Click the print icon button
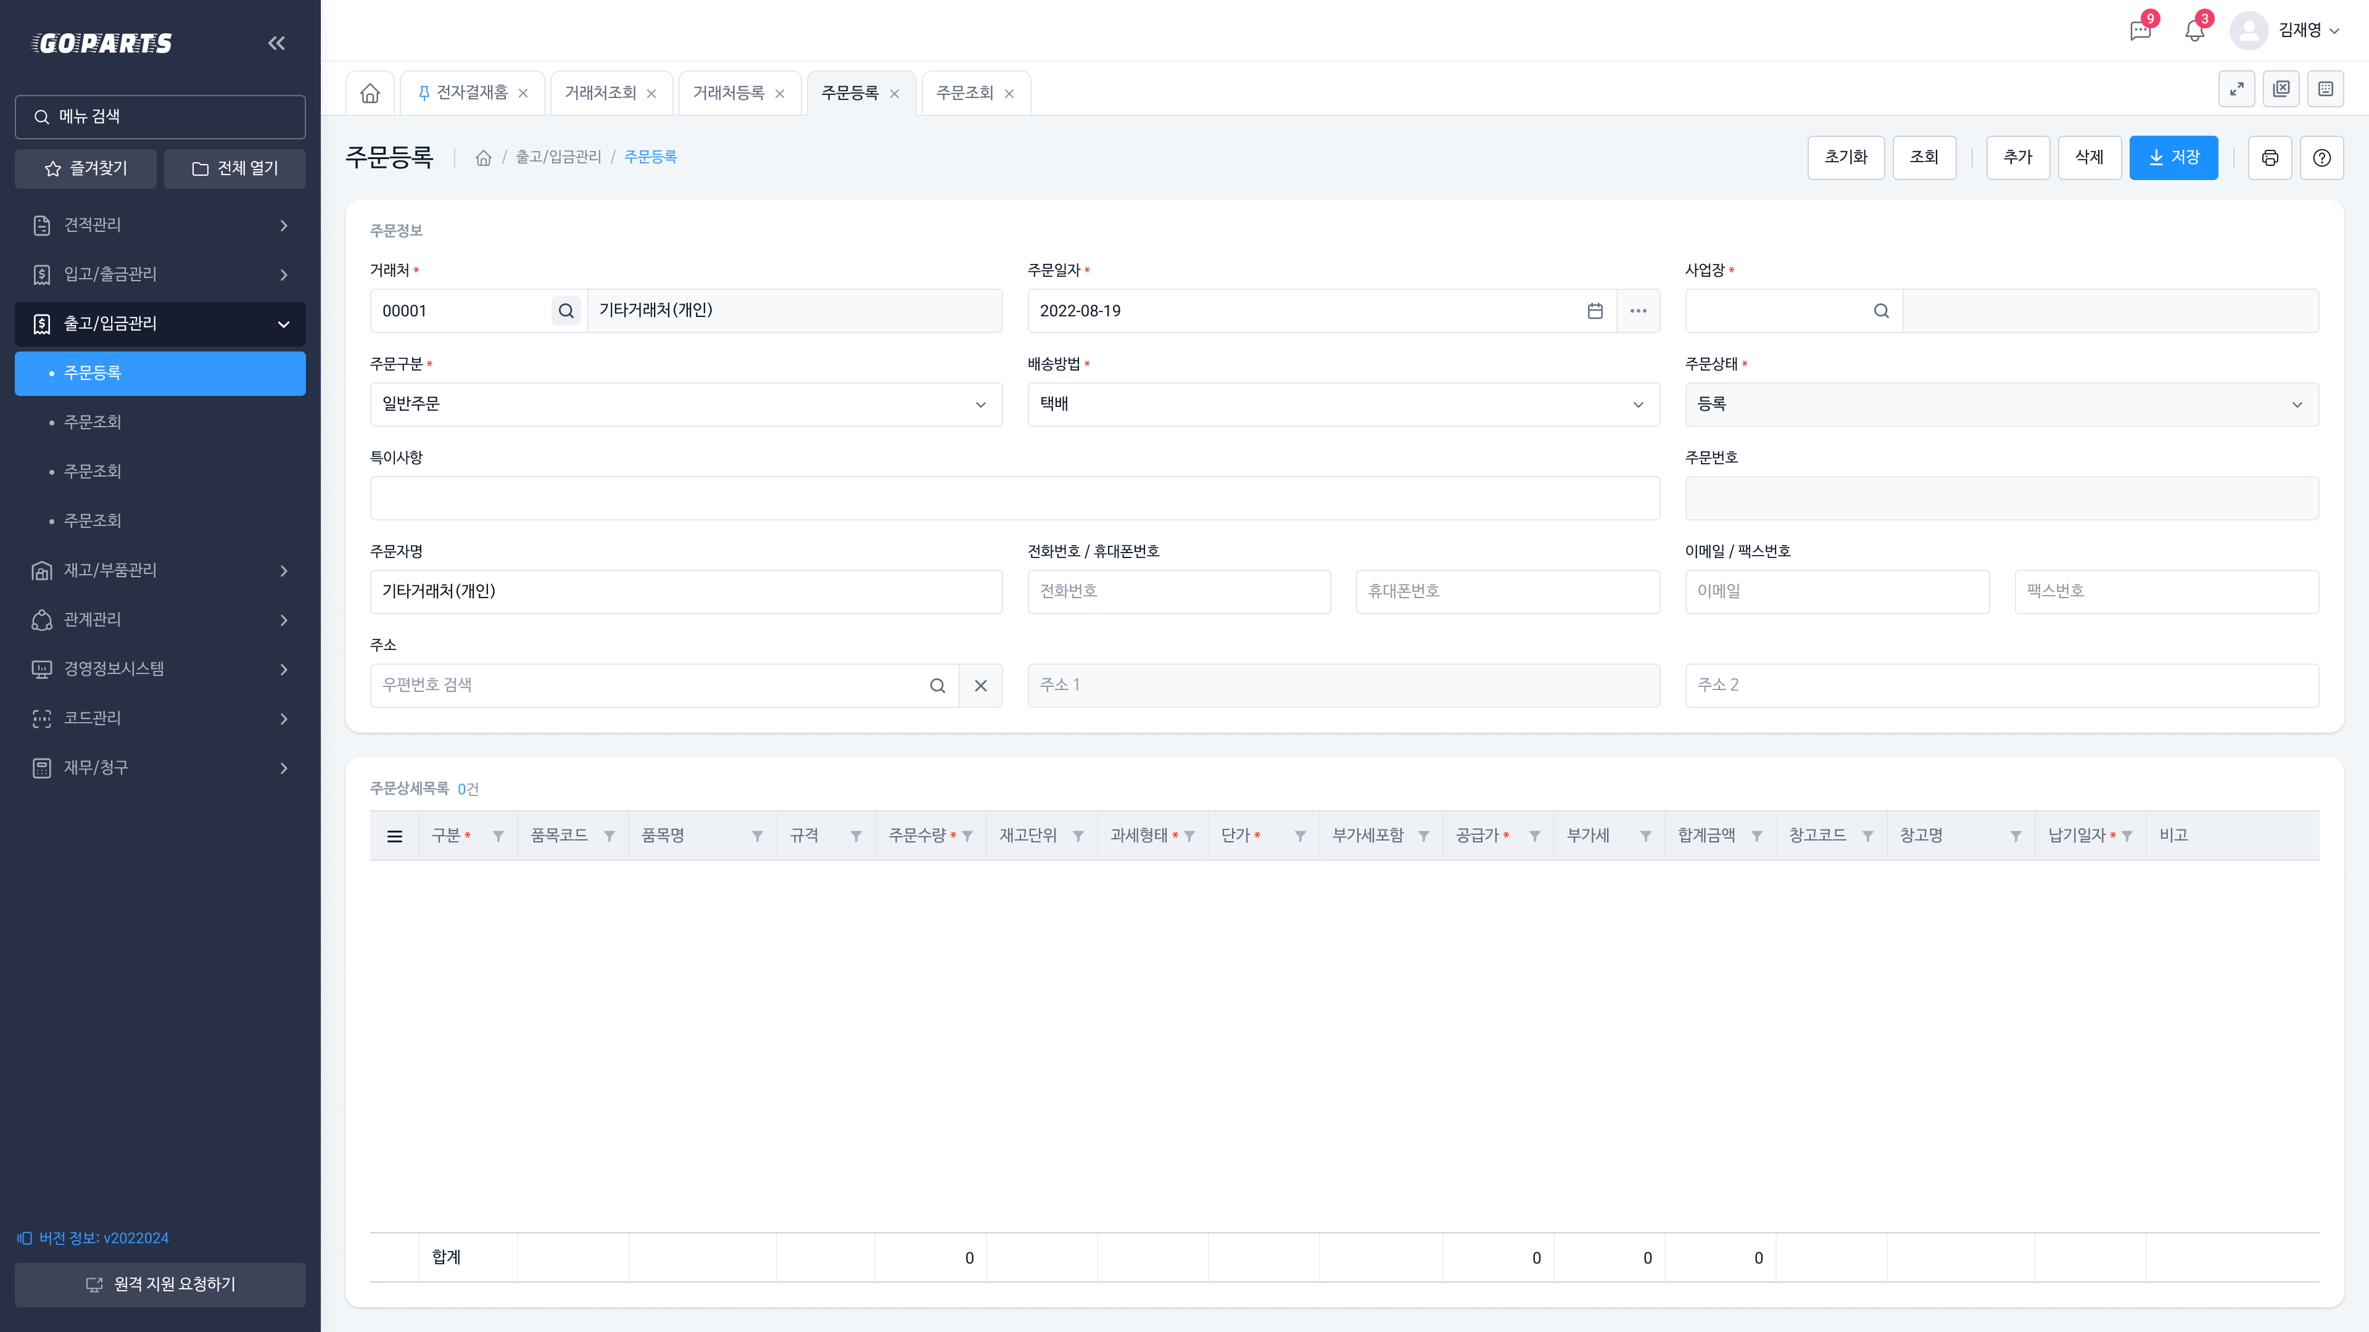The width and height of the screenshot is (2369, 1332). pos(2270,158)
